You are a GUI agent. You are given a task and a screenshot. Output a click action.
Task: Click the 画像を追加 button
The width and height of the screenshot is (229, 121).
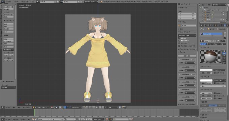pos(187,56)
